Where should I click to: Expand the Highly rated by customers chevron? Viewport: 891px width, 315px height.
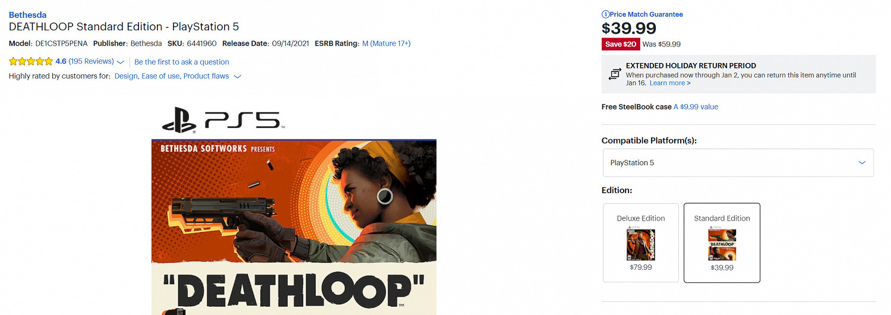tap(238, 77)
